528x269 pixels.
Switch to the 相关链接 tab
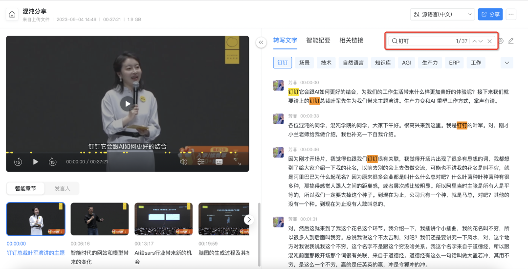point(351,41)
